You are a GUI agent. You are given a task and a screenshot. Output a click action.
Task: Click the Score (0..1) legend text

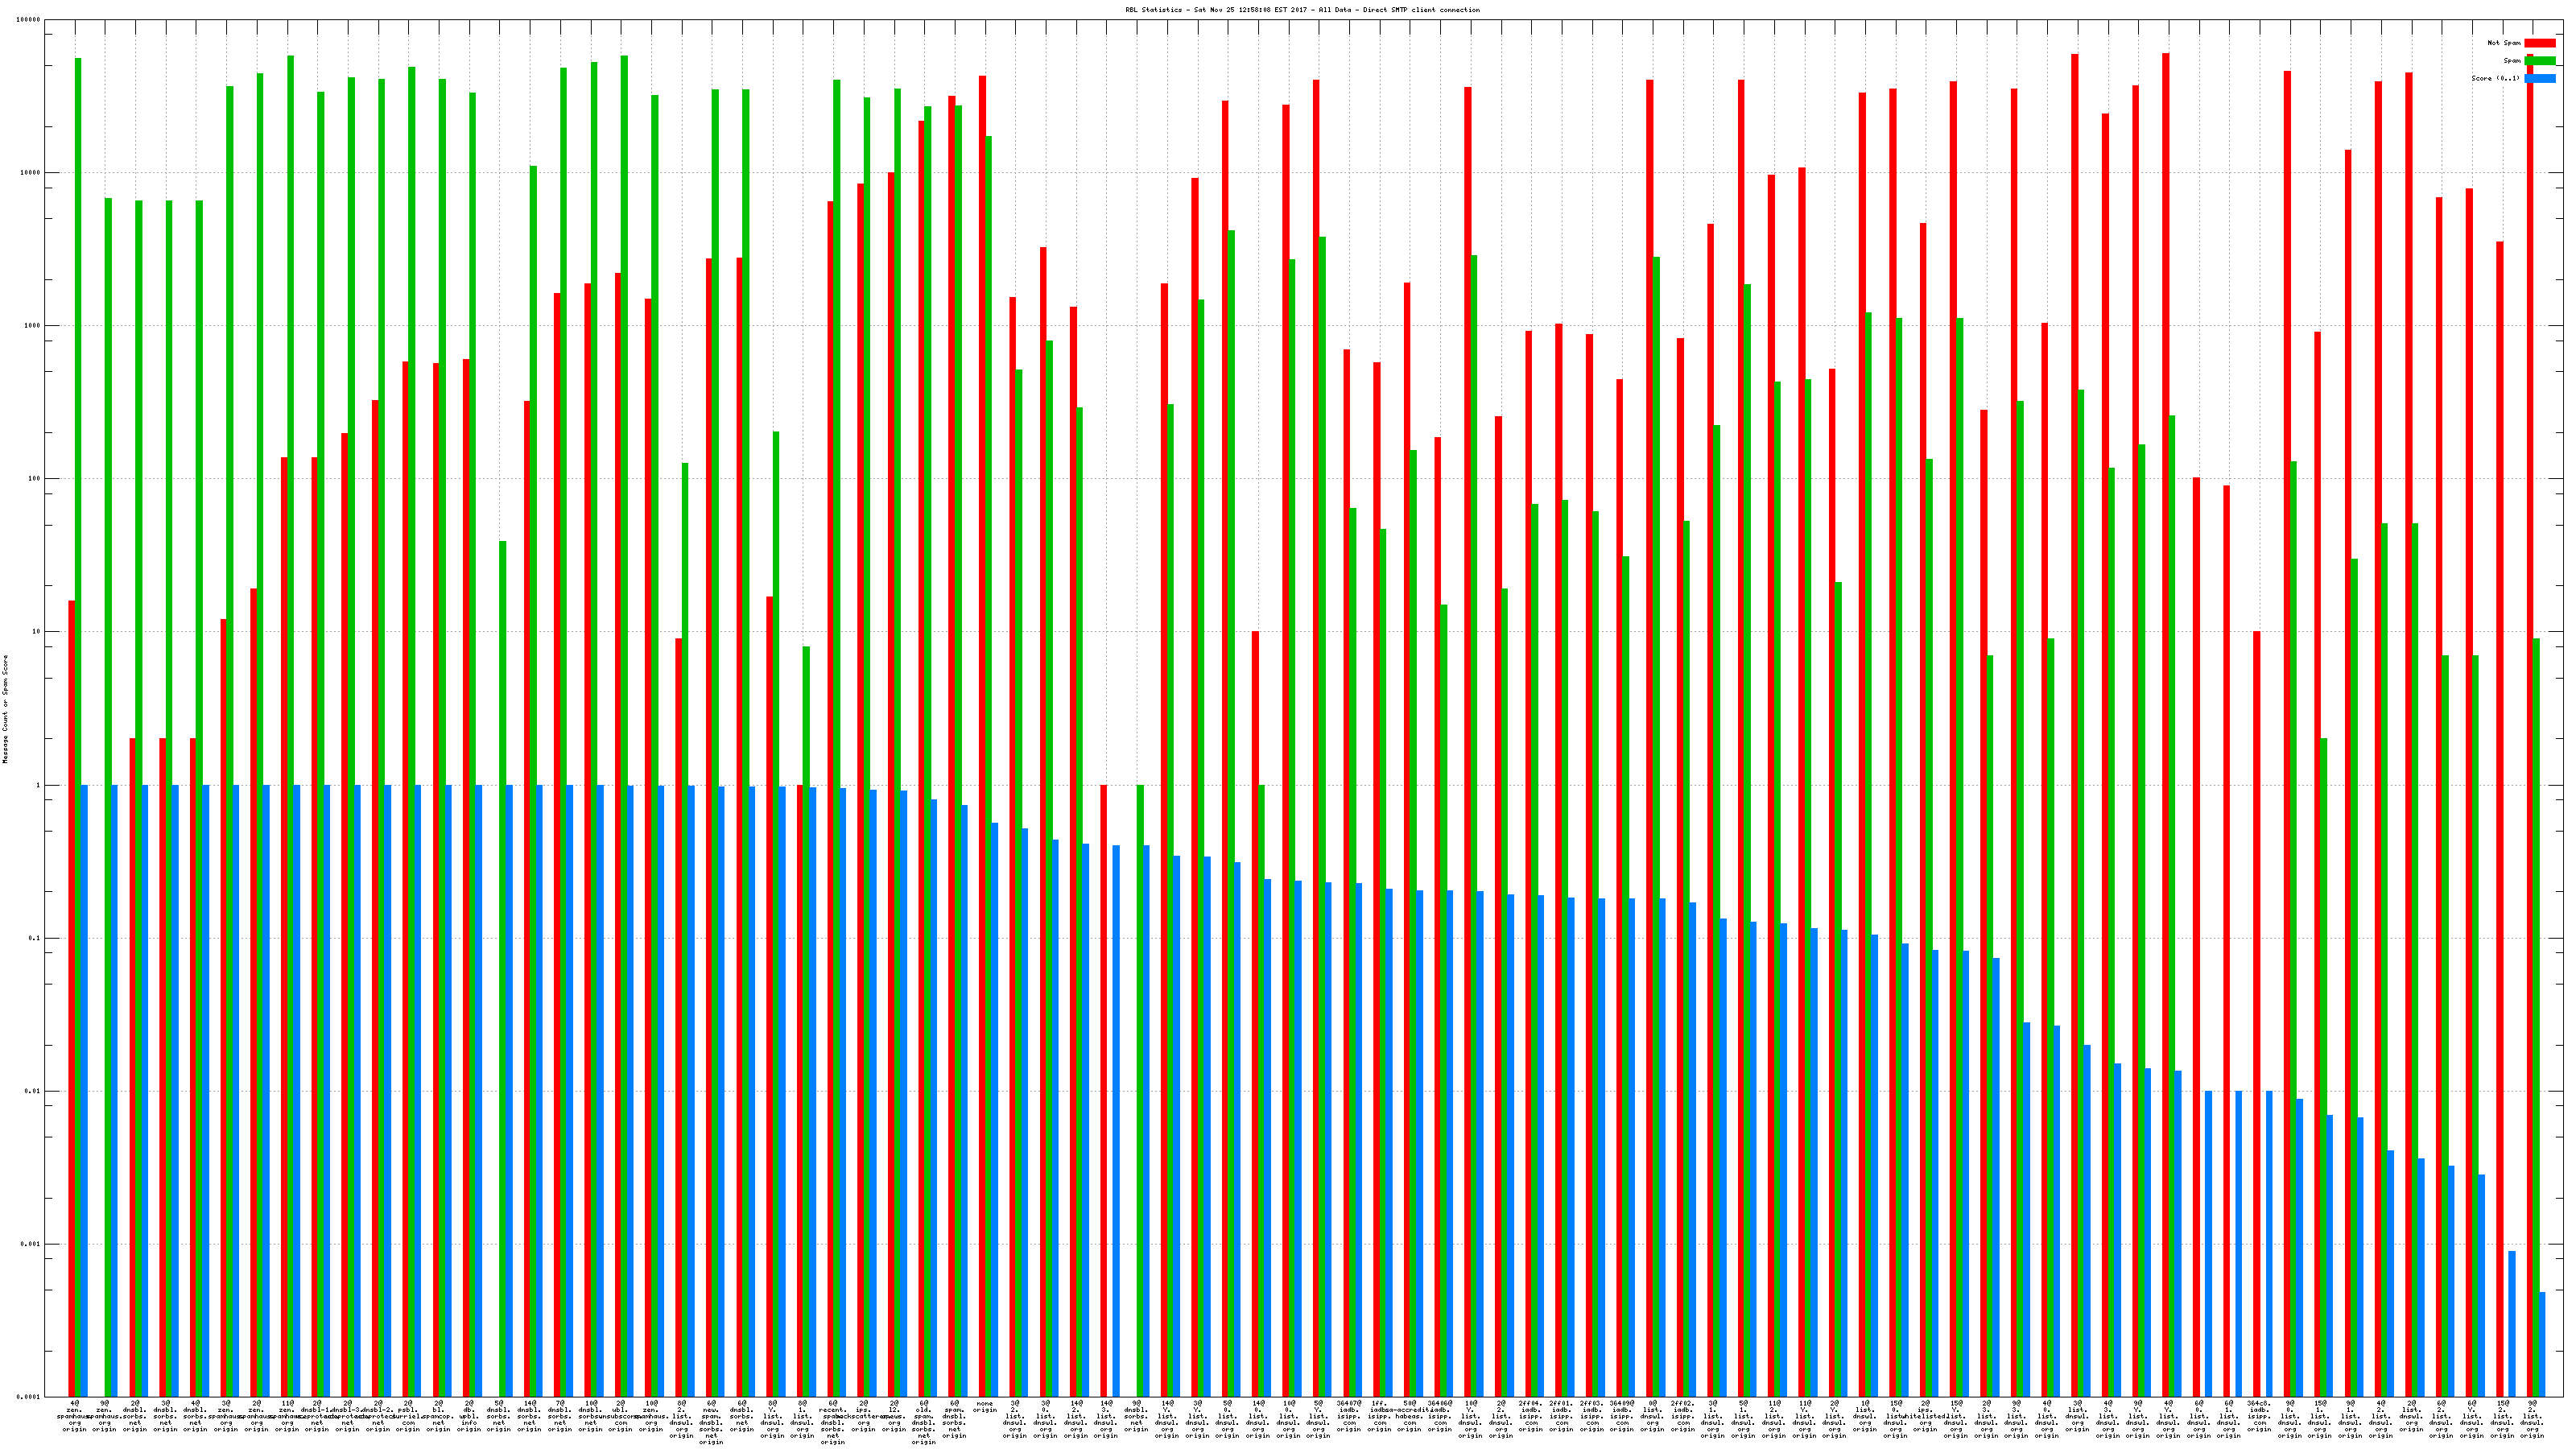tap(2496, 79)
